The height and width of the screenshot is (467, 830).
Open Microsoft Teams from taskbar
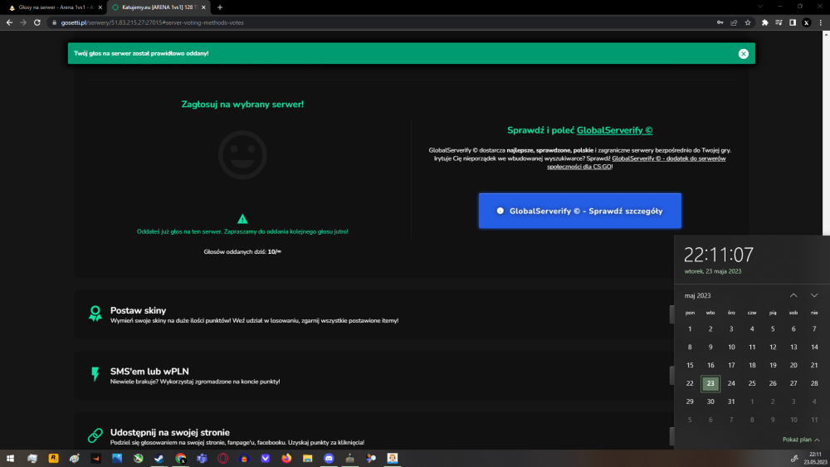tap(202, 459)
